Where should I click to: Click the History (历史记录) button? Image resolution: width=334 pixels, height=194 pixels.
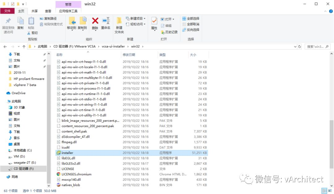coord(169,32)
